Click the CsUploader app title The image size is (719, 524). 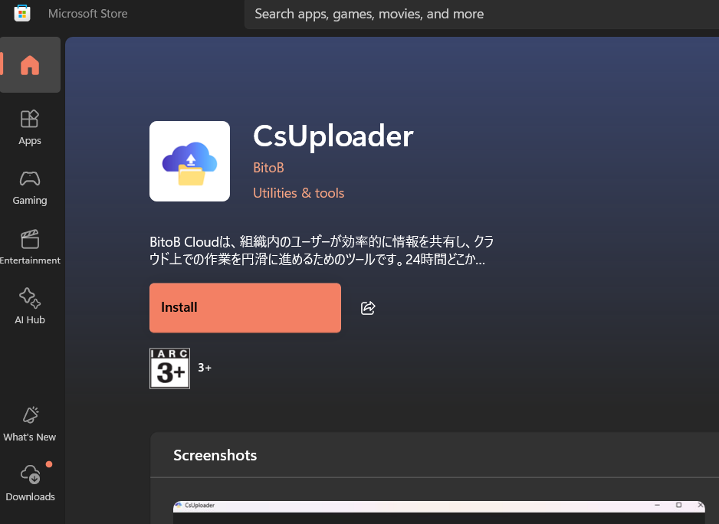point(333,136)
